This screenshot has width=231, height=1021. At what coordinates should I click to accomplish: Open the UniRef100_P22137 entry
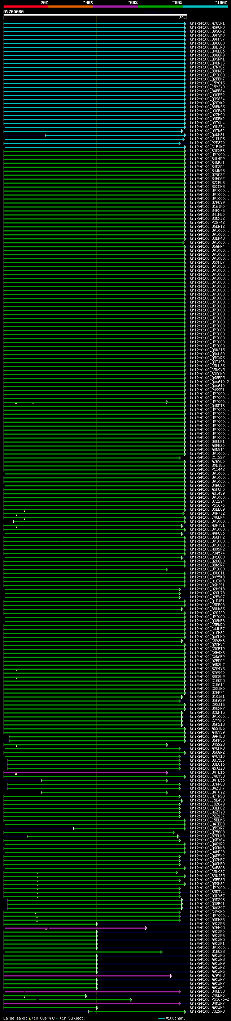click(x=207, y=816)
